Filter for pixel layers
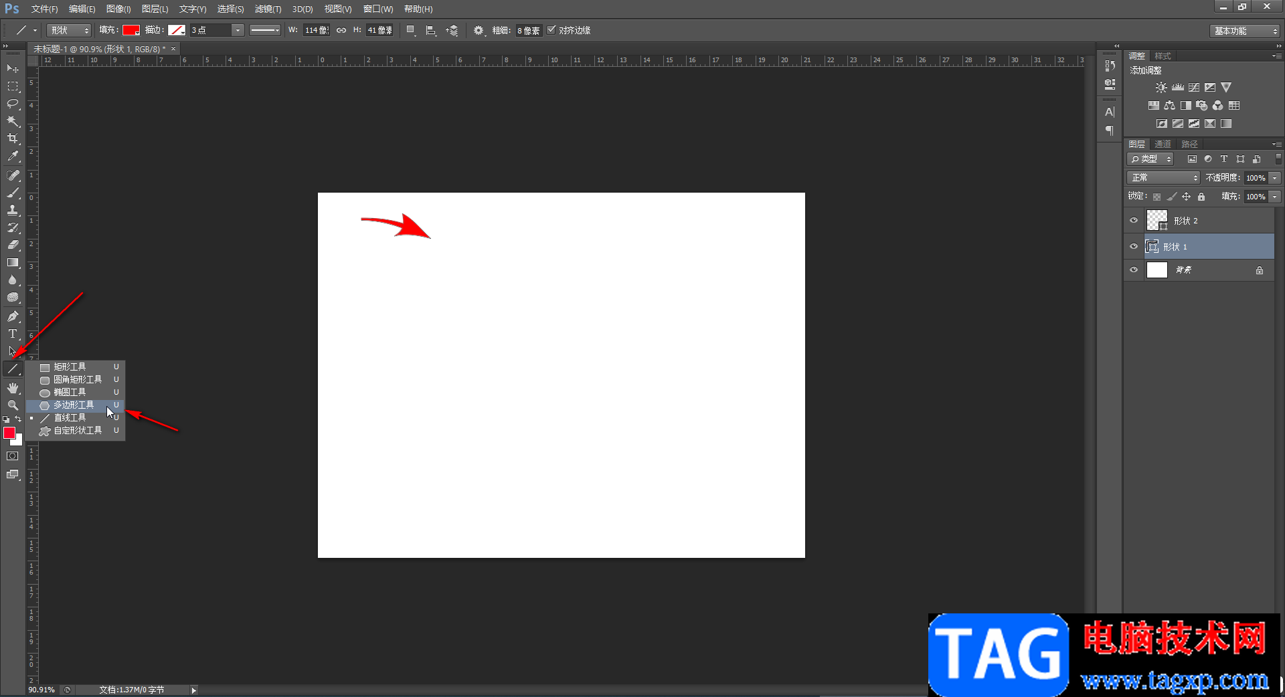 (x=1192, y=159)
